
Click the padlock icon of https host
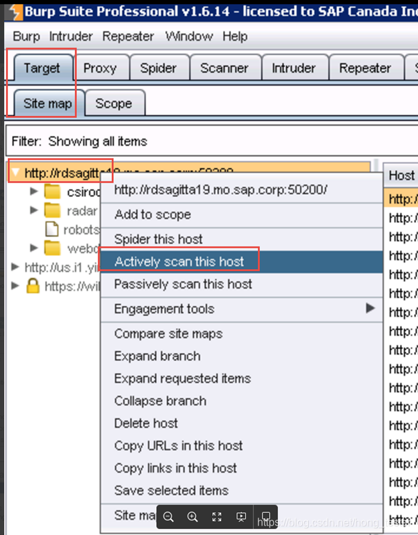click(33, 286)
